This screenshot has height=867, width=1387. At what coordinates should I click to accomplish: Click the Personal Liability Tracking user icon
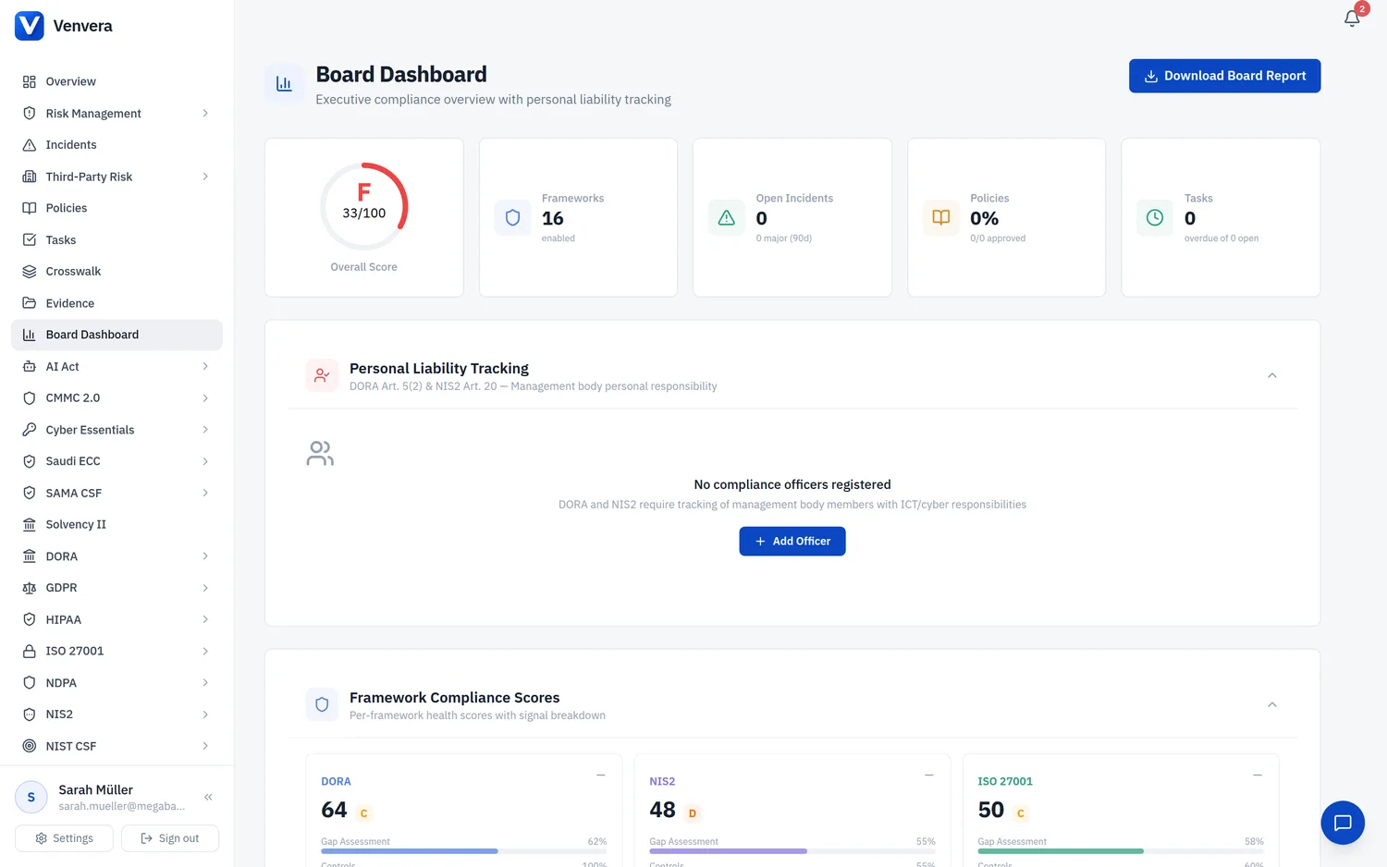pyautogui.click(x=322, y=375)
